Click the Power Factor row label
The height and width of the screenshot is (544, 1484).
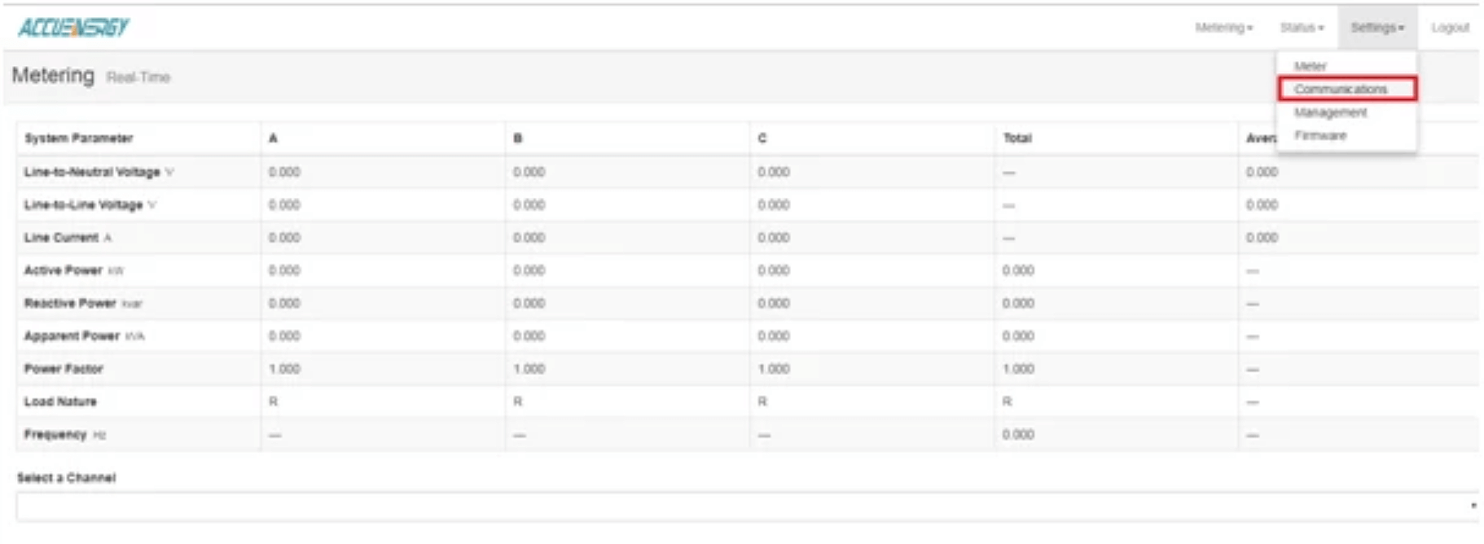64,369
